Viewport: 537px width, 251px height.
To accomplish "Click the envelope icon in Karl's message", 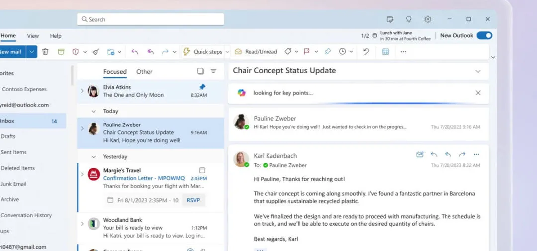I will point(420,154).
